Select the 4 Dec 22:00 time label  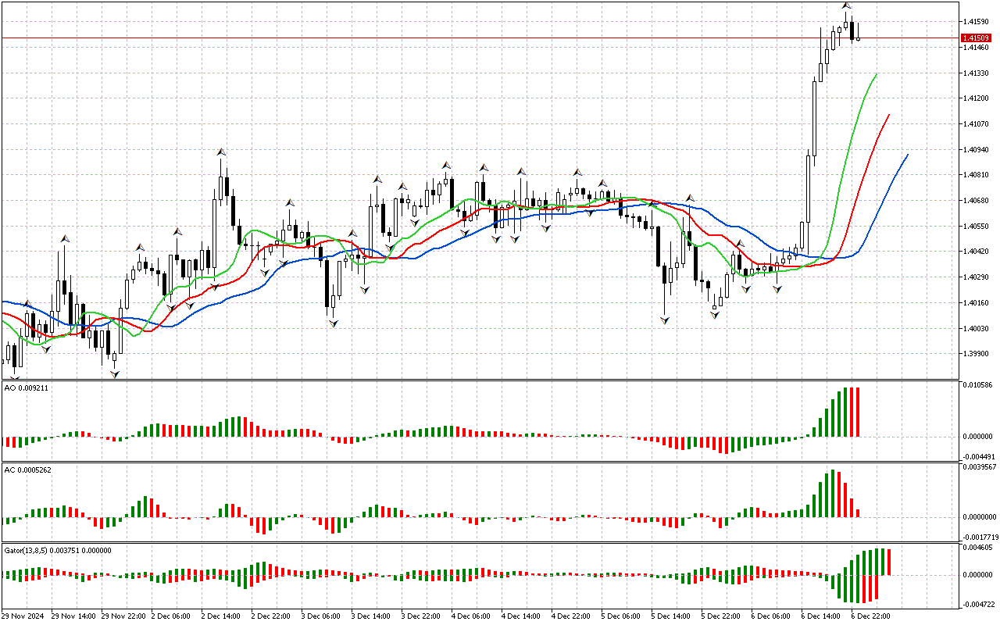(571, 616)
